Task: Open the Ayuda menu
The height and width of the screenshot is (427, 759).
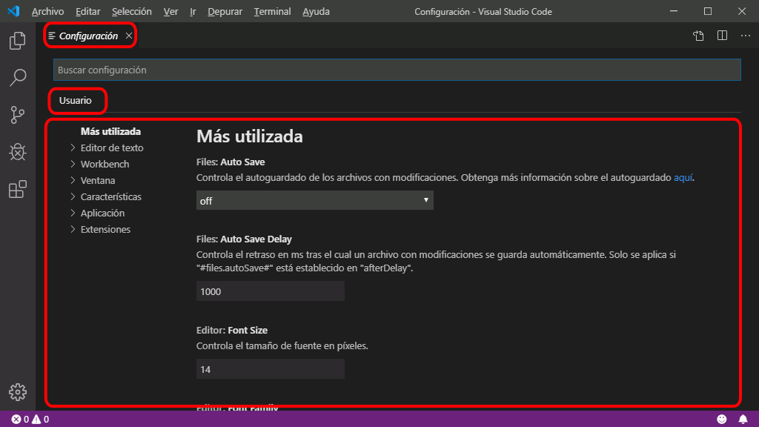Action: point(316,11)
